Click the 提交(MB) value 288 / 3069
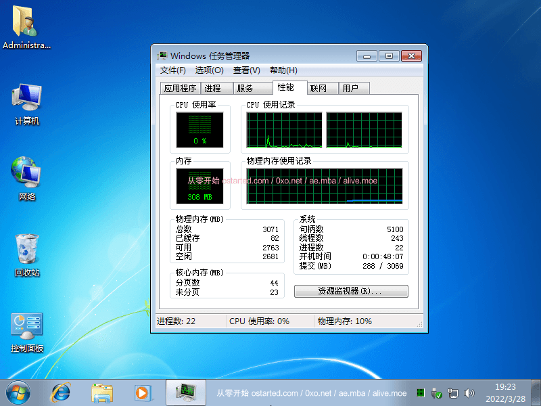This screenshot has width=541, height=406. click(x=383, y=266)
